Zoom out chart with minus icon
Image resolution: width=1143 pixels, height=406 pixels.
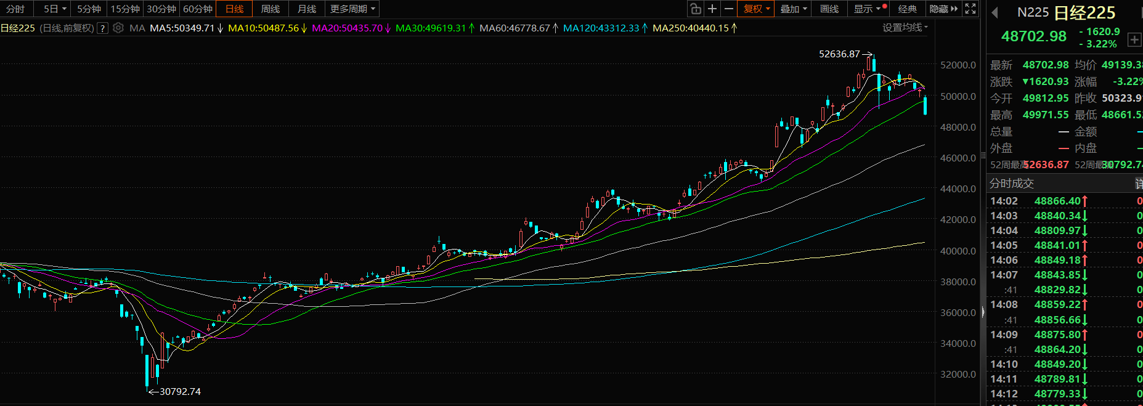click(729, 9)
